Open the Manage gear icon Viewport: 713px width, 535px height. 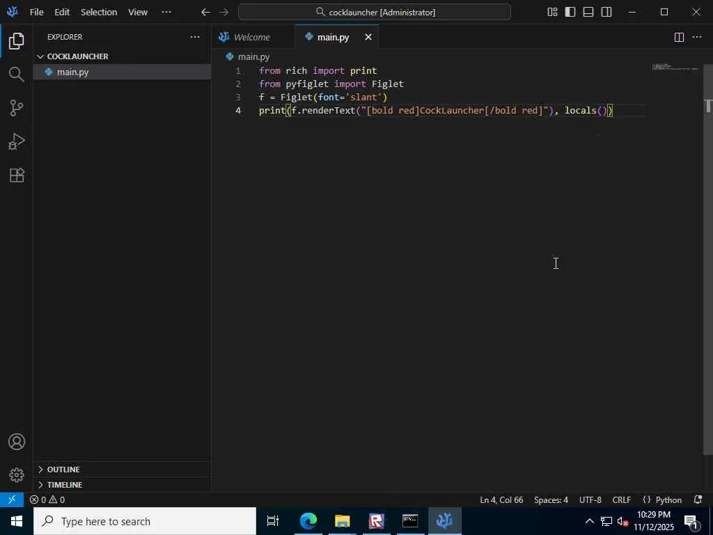tap(17, 475)
